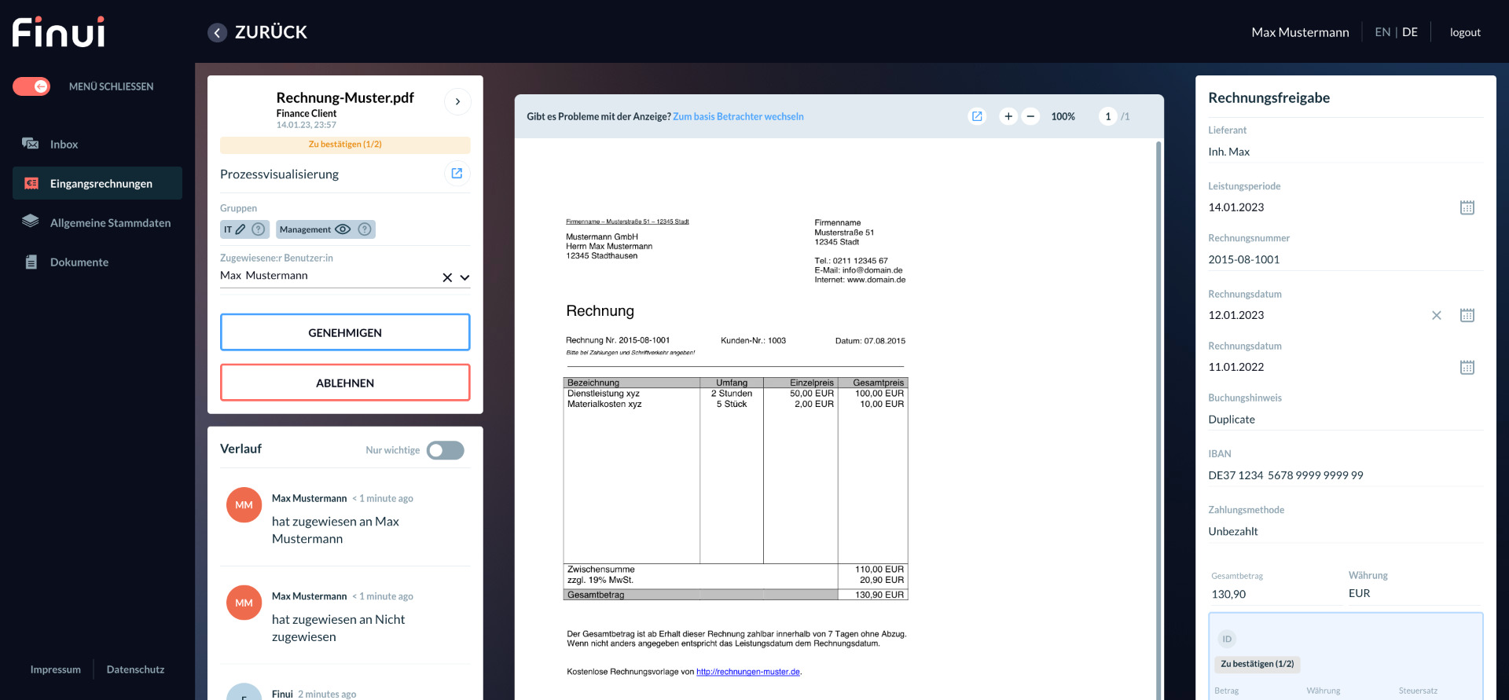Click the back arrow next to ZURÜCK
1509x700 pixels.
pyautogui.click(x=217, y=32)
